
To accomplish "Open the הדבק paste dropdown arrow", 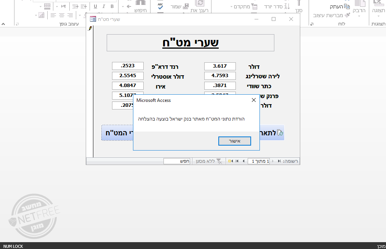I will pyautogui.click(x=359, y=17).
